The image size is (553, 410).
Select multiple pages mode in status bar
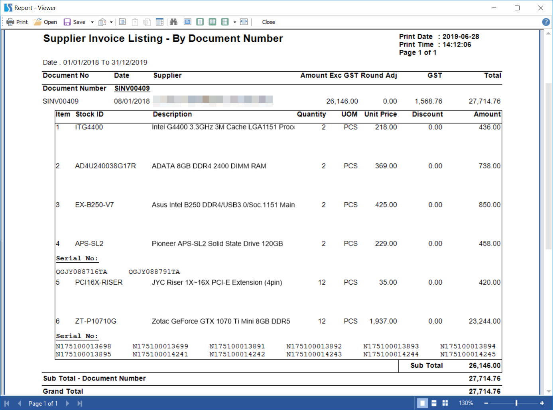(445, 403)
